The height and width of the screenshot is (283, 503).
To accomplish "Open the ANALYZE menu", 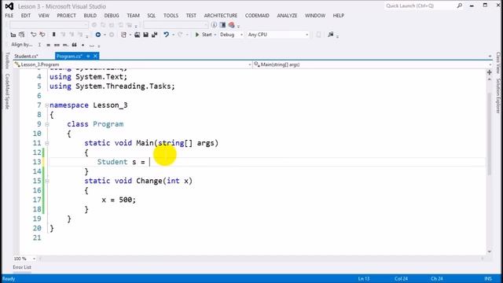I will tap(287, 16).
